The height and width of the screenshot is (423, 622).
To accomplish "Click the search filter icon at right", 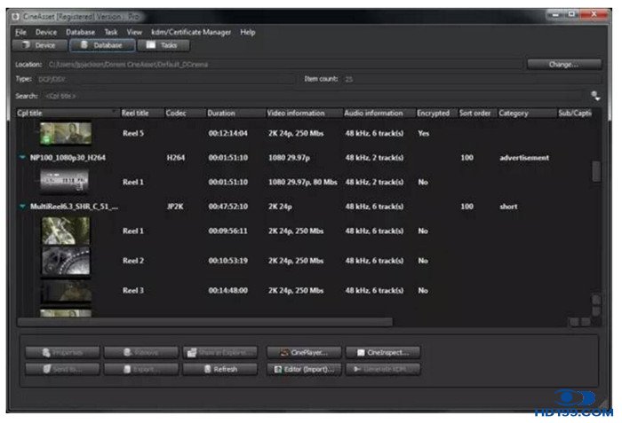I will pos(594,96).
